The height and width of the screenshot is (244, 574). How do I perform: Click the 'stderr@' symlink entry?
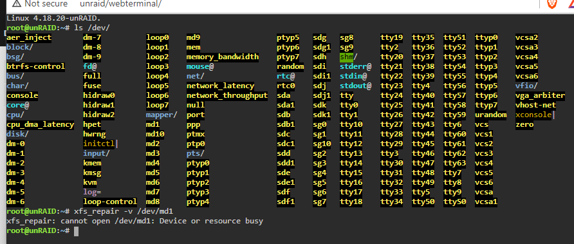point(356,66)
